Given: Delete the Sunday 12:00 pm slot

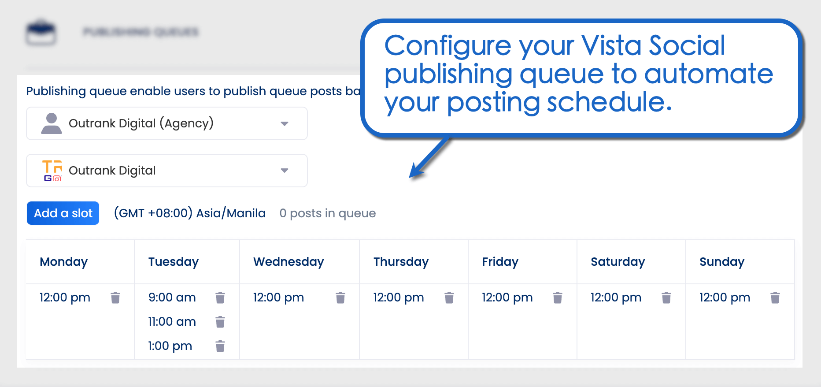Looking at the screenshot, I should tap(775, 298).
